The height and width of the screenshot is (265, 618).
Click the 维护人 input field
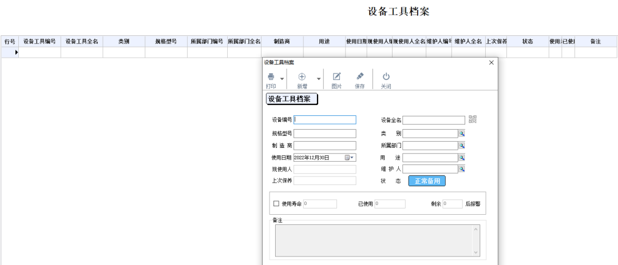coord(430,169)
